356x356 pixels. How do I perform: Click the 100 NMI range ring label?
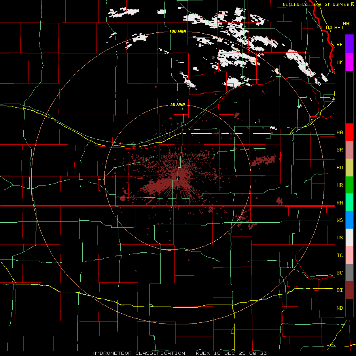[x=178, y=31]
